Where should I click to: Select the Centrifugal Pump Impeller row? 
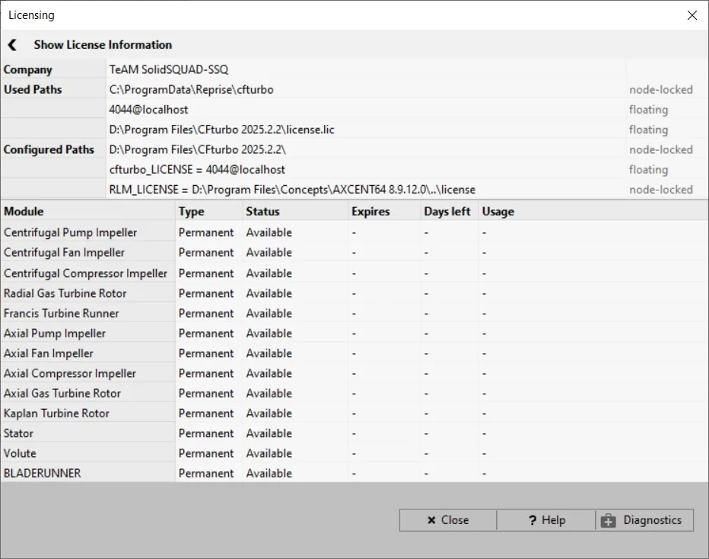[354, 232]
